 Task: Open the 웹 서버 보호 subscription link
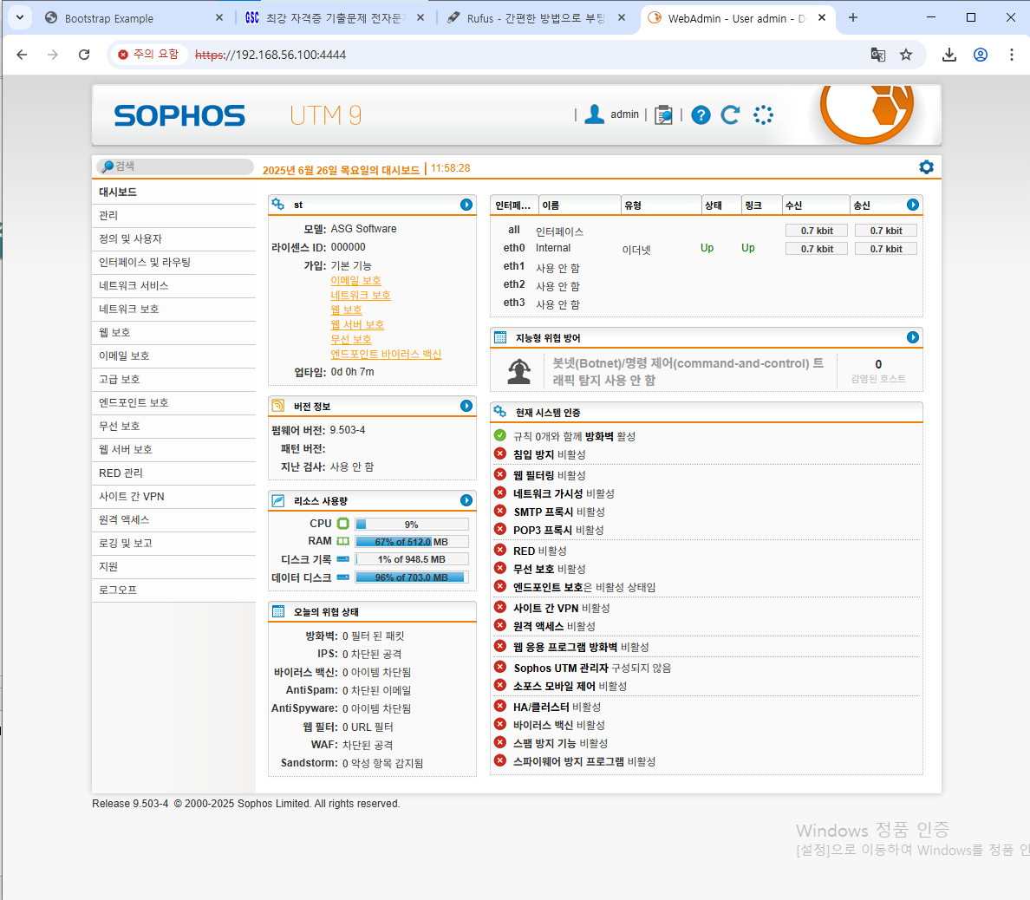357,325
